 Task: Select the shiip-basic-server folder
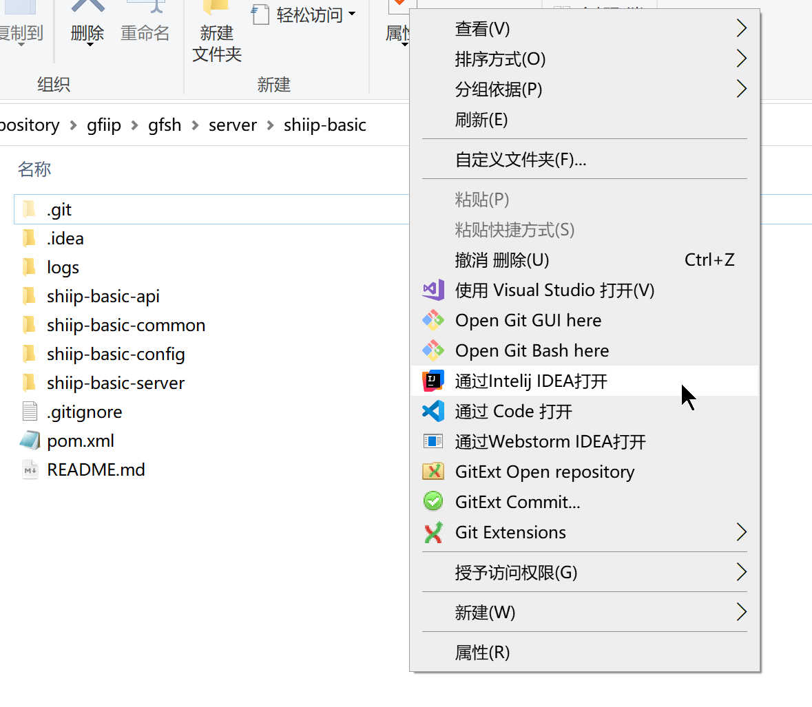[x=115, y=383]
